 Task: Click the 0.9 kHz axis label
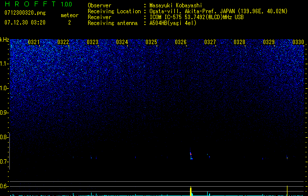[x=4, y=113]
